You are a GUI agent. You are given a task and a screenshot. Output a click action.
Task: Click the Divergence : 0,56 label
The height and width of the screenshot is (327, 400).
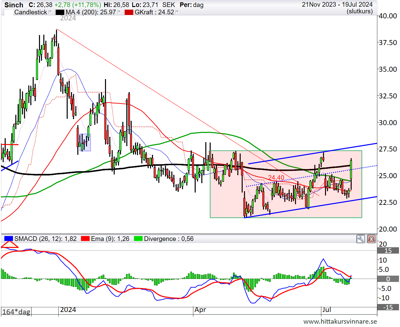tap(170, 239)
